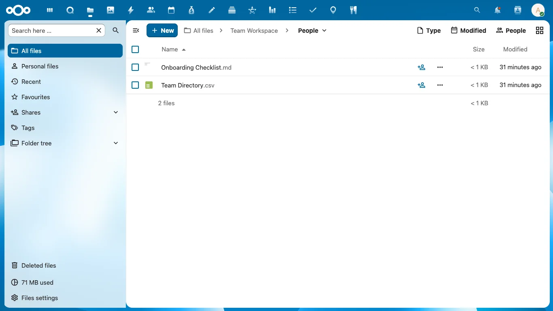This screenshot has width=553, height=311.
Task: Open the Activity lightning icon
Action: tap(131, 10)
